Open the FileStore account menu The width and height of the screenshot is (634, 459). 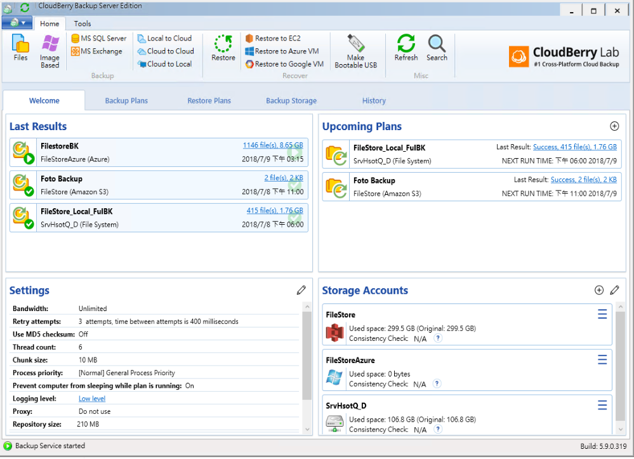click(x=602, y=314)
